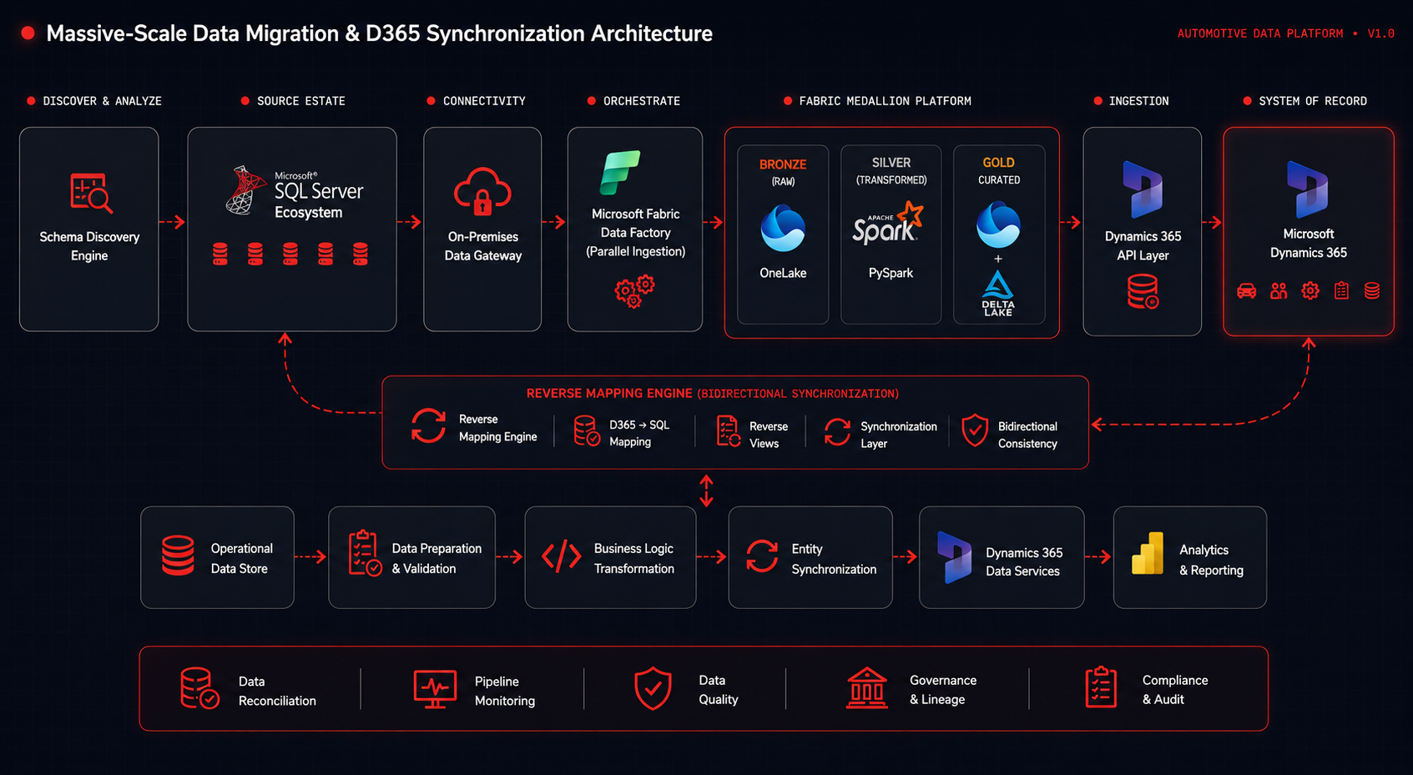Click the Delta Lake logo
Image resolution: width=1413 pixels, height=775 pixels.
(997, 294)
